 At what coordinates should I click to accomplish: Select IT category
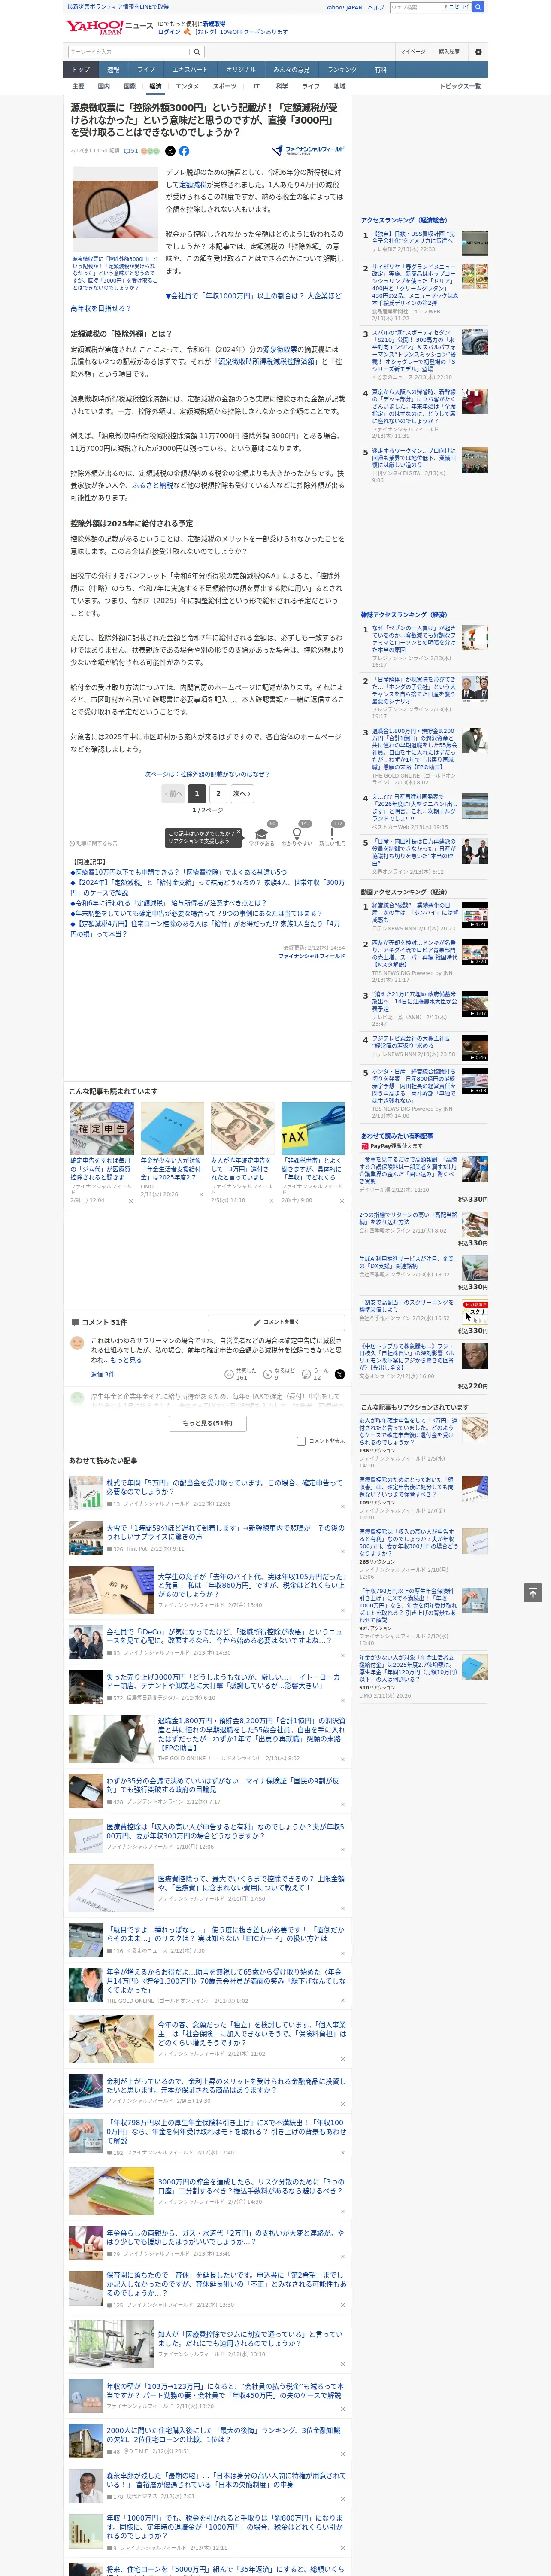256,86
